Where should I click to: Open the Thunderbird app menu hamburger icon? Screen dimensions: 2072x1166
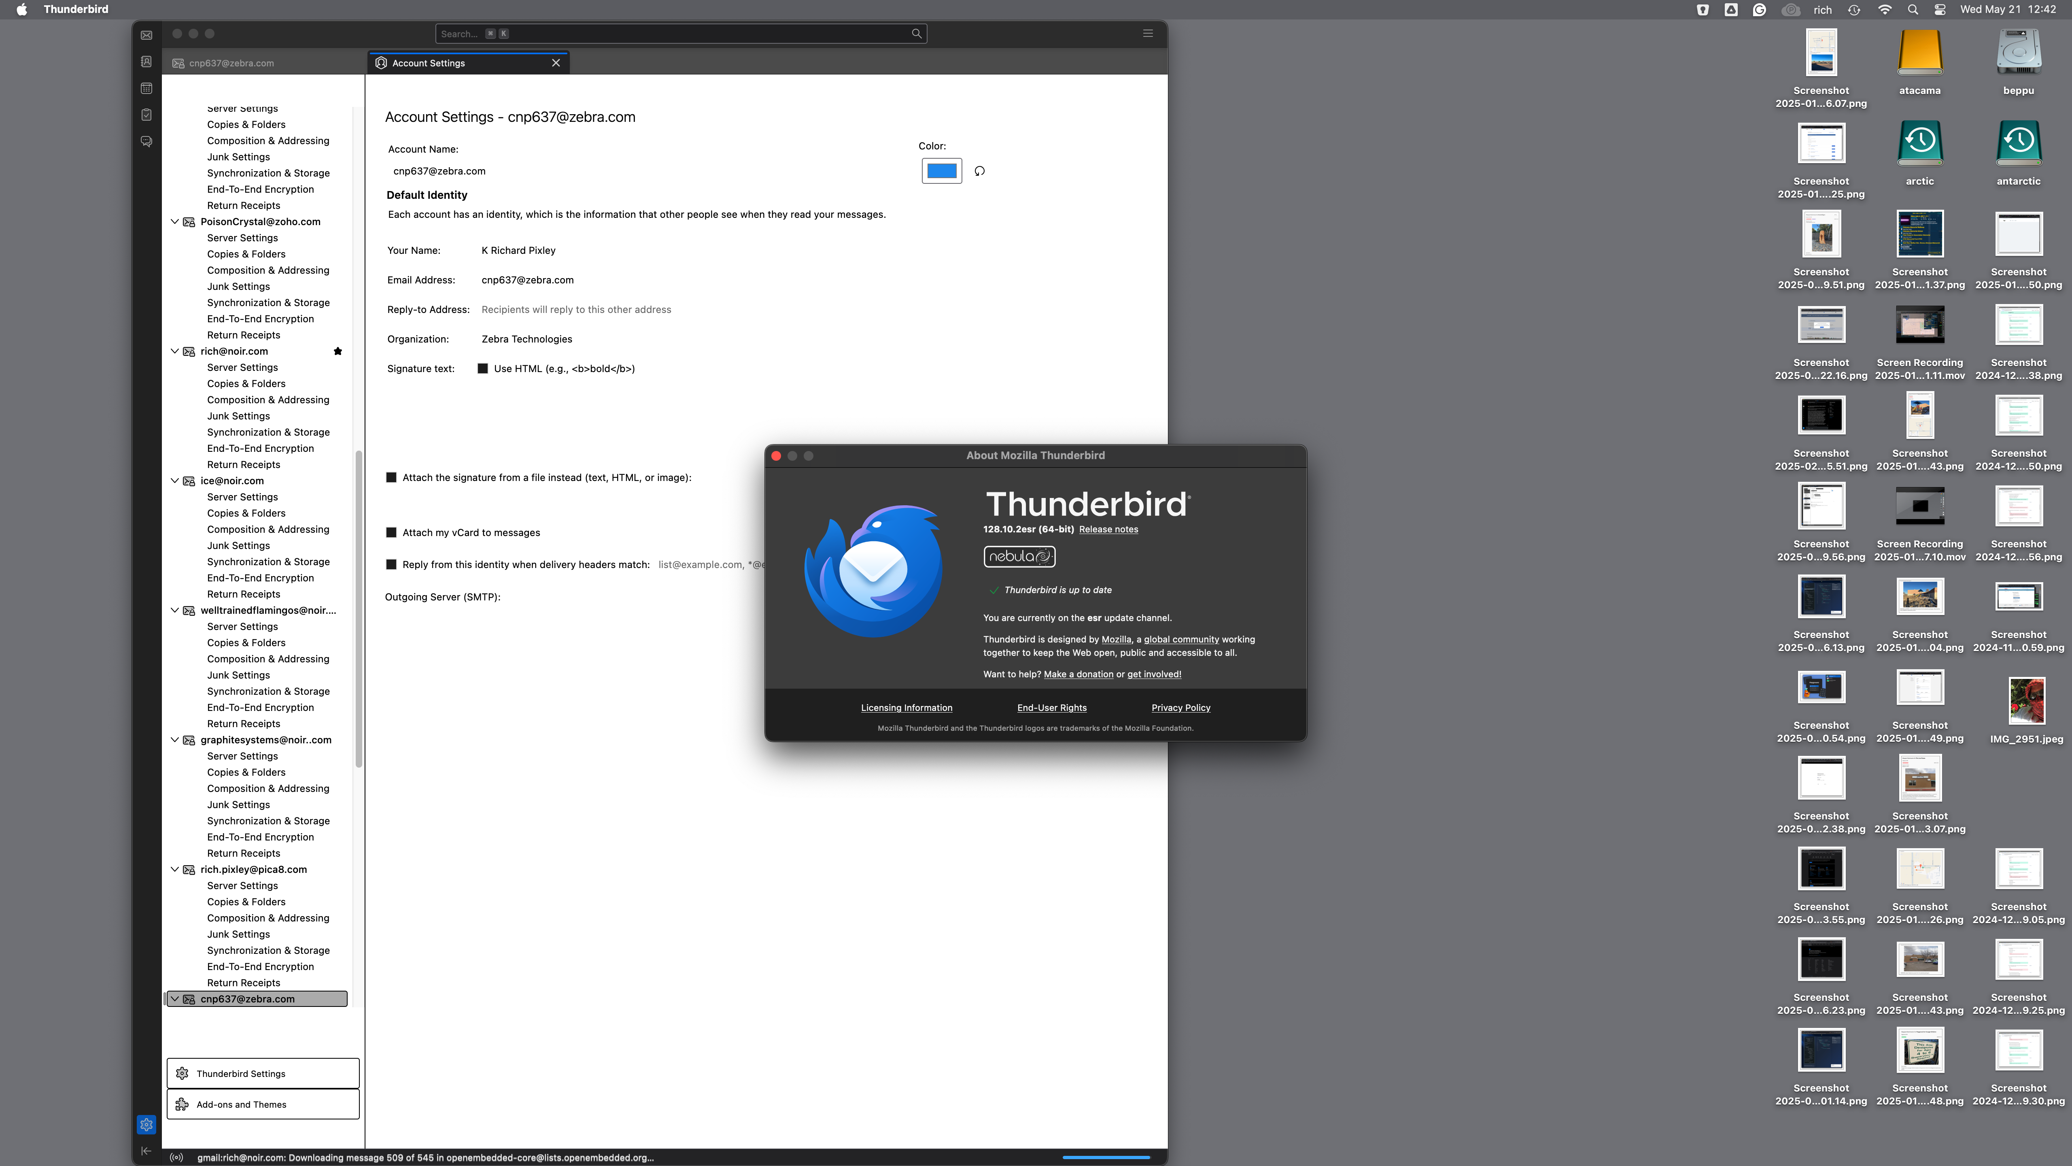1148,34
